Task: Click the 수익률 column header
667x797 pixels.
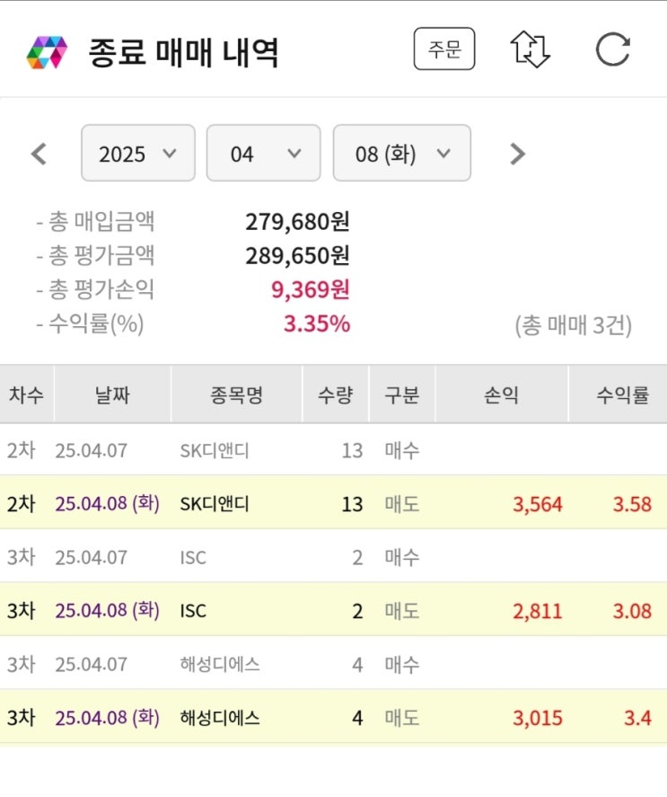Action: (x=623, y=394)
